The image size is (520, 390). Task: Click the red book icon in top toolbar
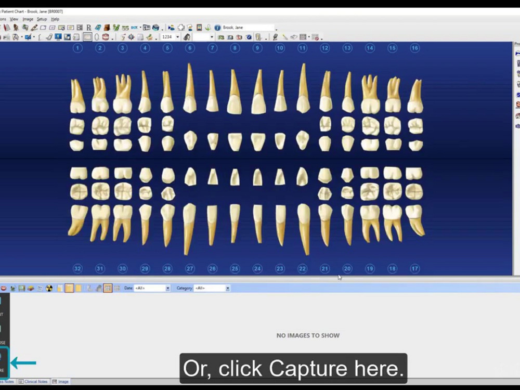7,28
